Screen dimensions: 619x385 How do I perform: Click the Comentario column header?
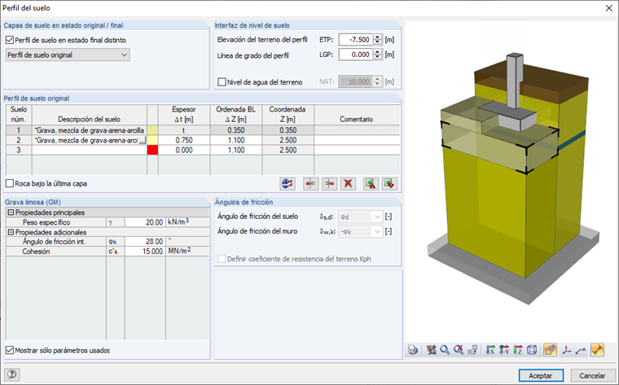(357, 115)
